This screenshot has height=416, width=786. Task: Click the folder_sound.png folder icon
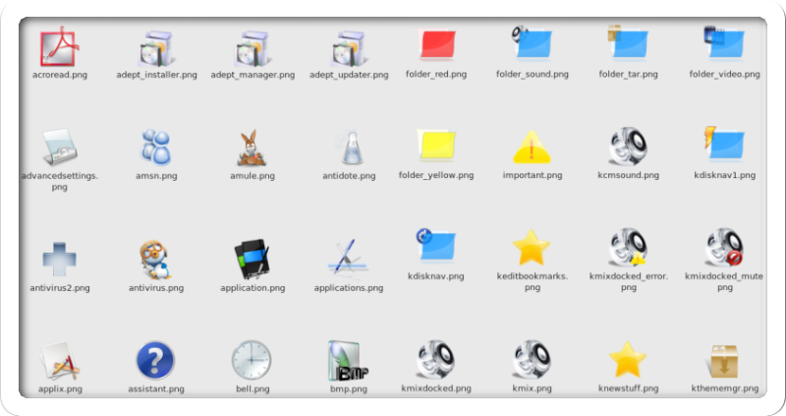(x=532, y=43)
